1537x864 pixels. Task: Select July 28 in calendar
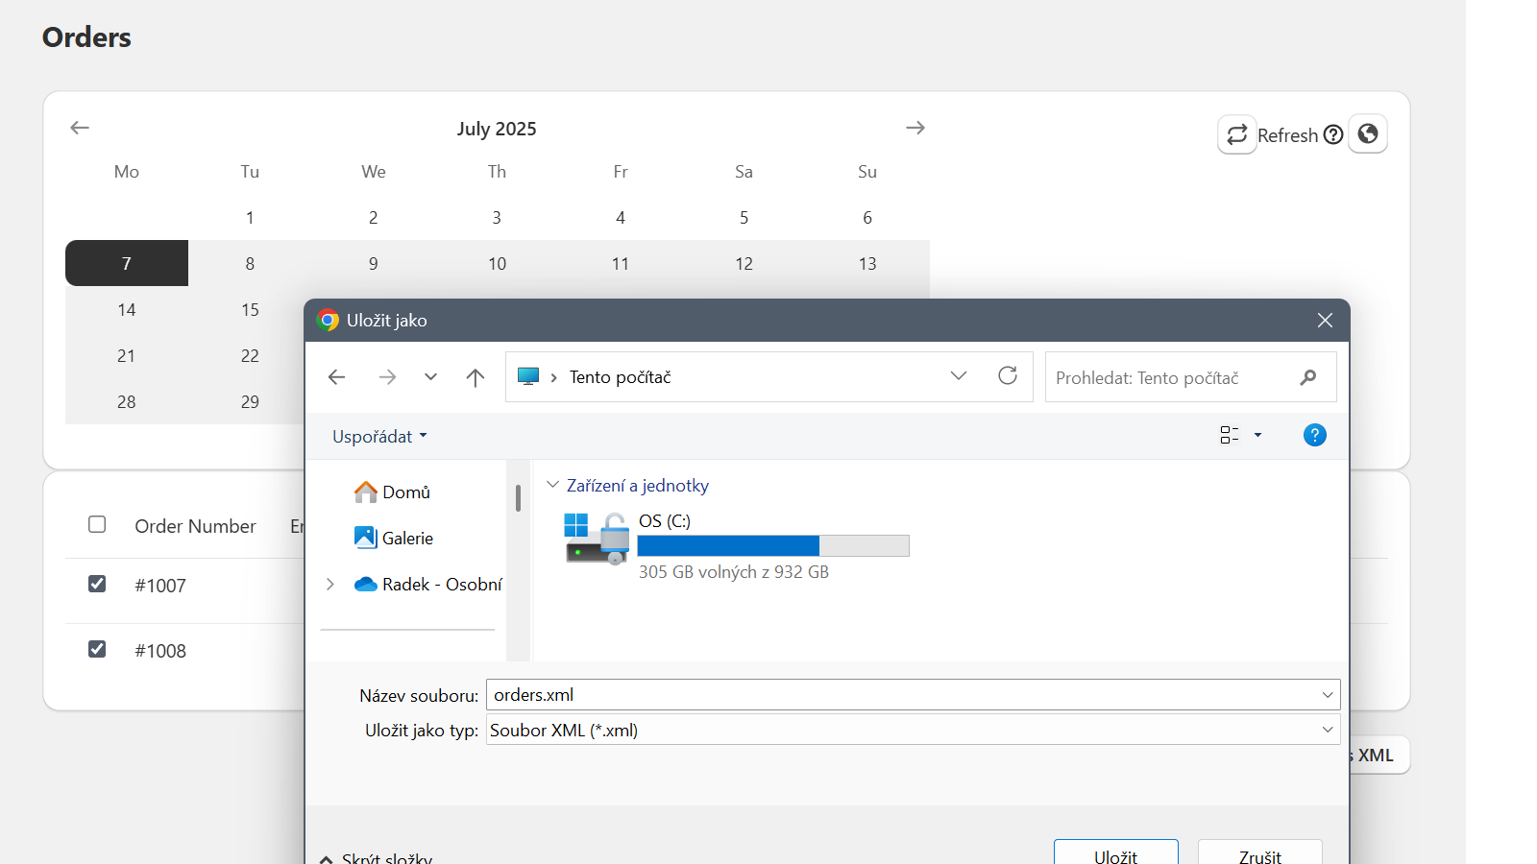(x=127, y=401)
